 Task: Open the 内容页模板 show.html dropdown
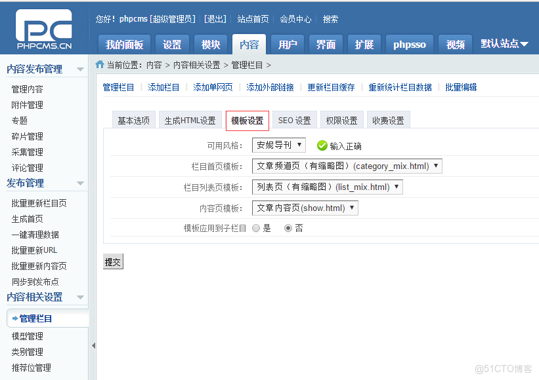pos(304,208)
